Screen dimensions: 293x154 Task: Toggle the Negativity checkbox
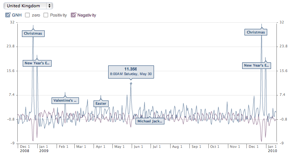pyautogui.click(x=74, y=15)
